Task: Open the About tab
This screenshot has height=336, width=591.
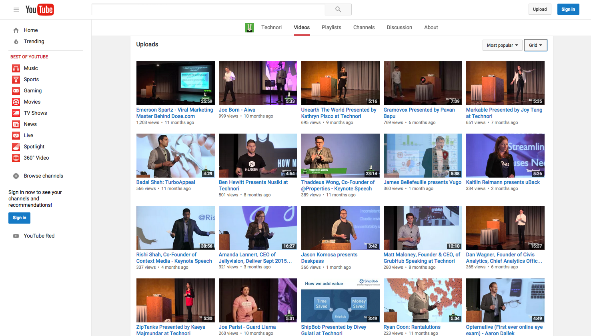Action: coord(431,28)
